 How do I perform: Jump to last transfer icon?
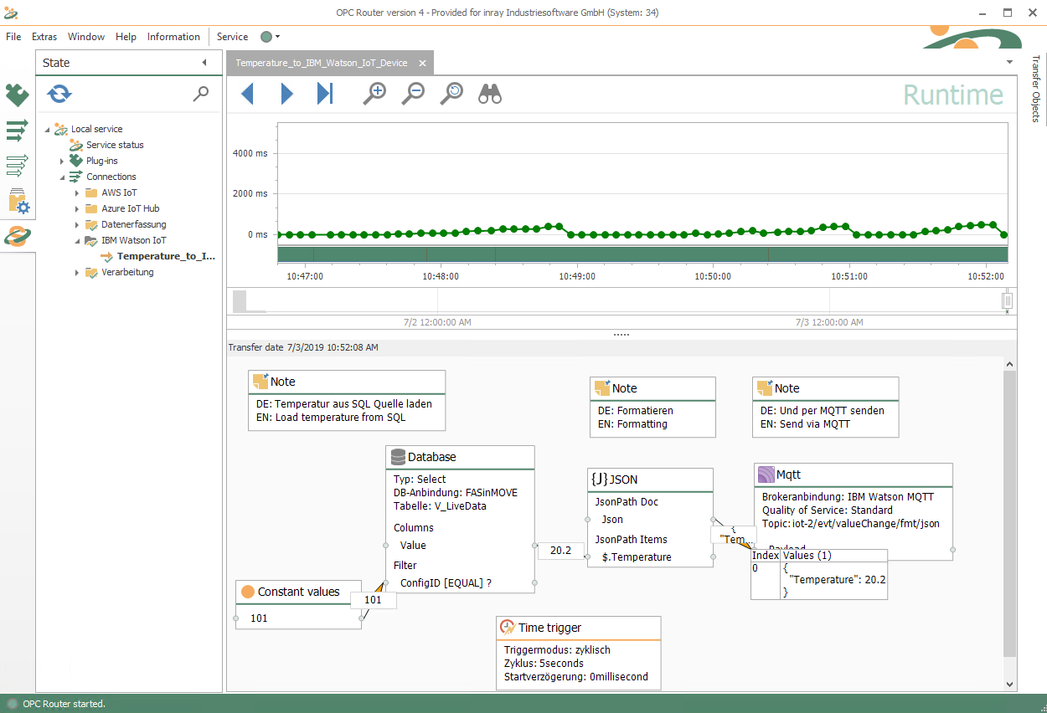325,94
